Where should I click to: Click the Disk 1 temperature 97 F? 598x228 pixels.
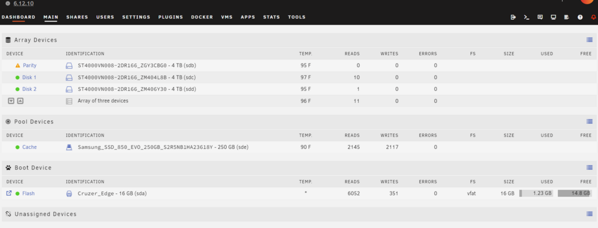pyautogui.click(x=306, y=78)
